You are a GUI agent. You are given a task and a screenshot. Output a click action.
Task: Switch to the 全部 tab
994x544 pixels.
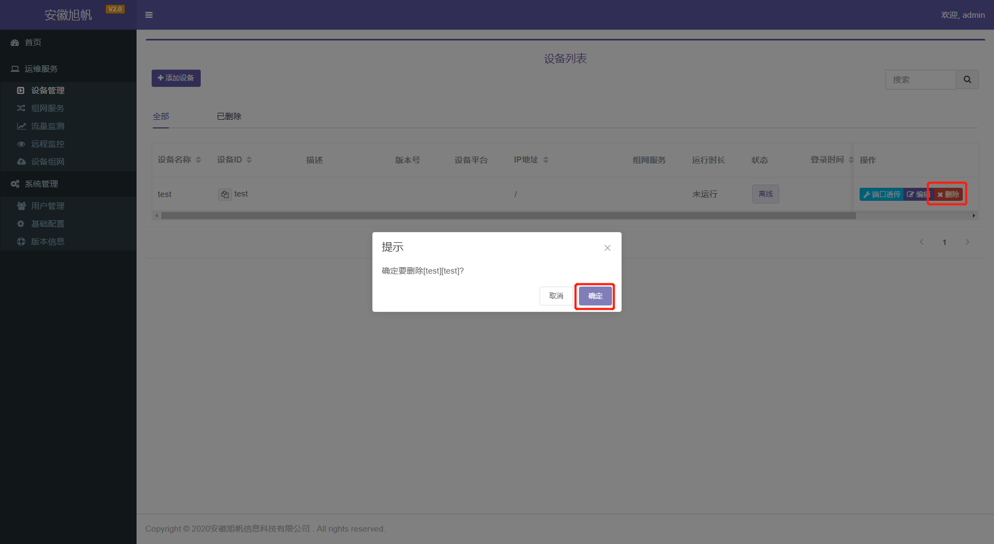click(x=161, y=117)
